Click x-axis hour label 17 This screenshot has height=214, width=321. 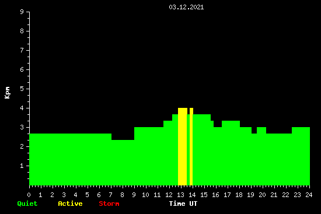pos(227,195)
